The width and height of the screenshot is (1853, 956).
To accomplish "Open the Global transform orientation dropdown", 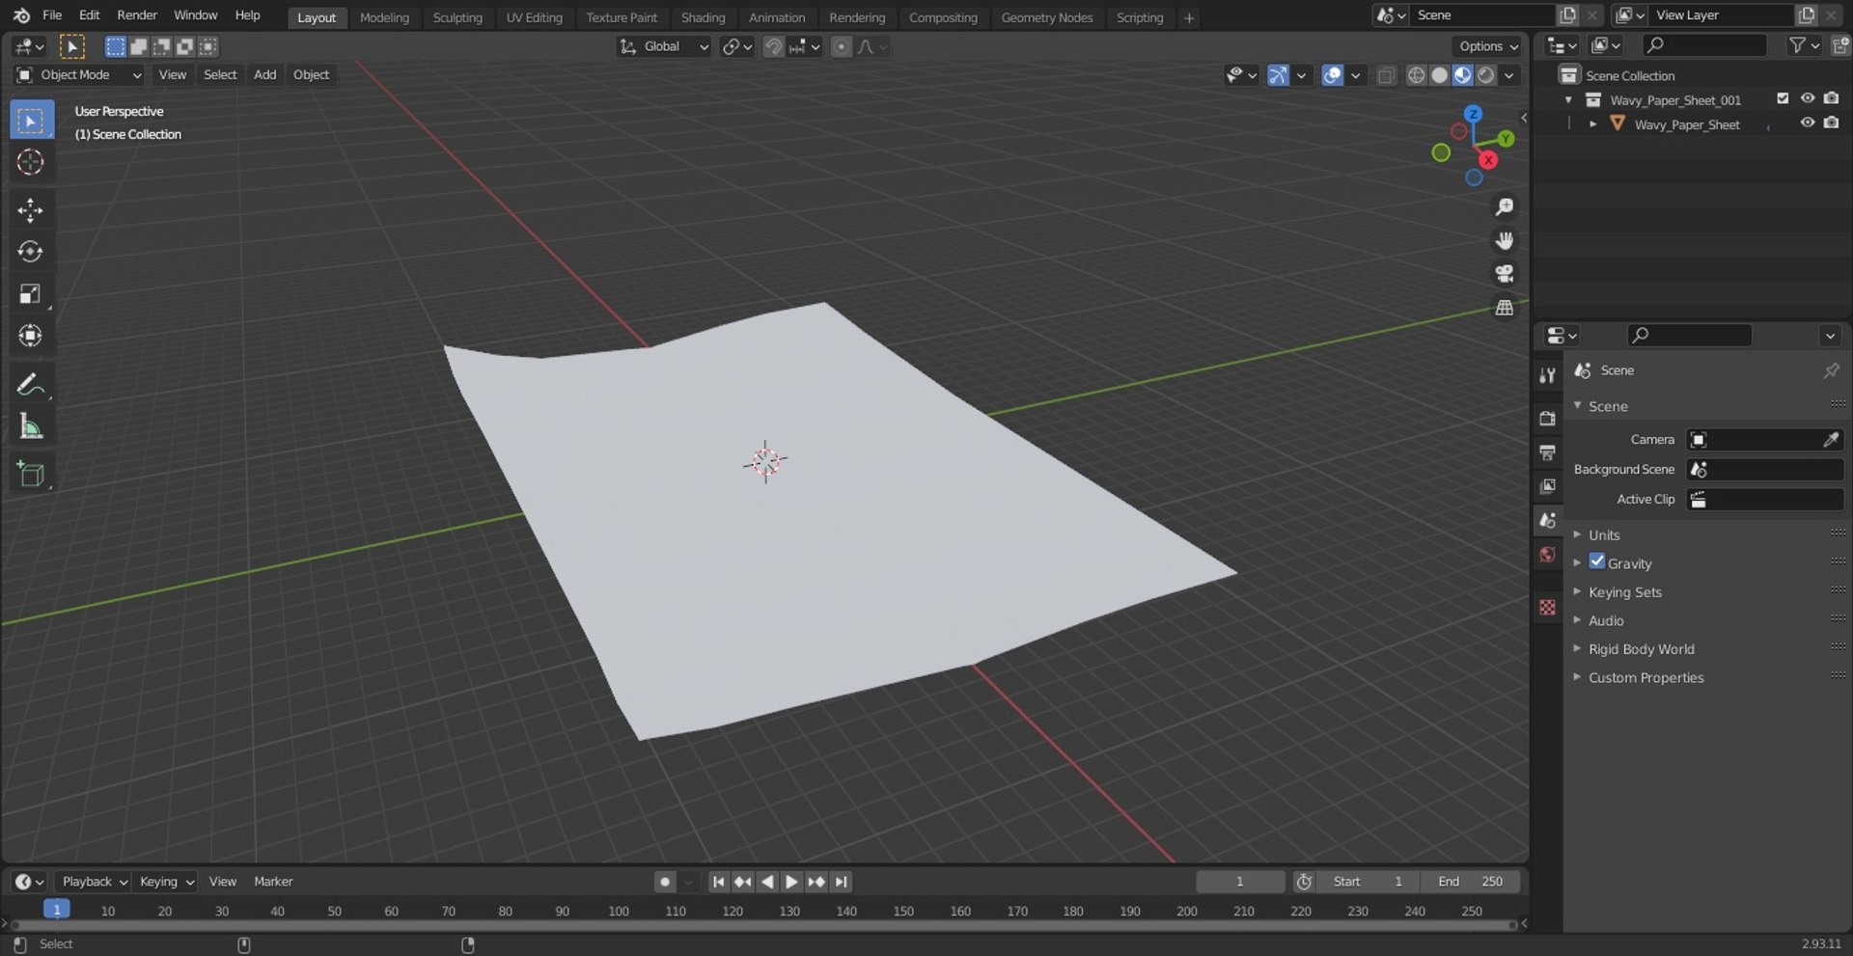I will point(664,46).
